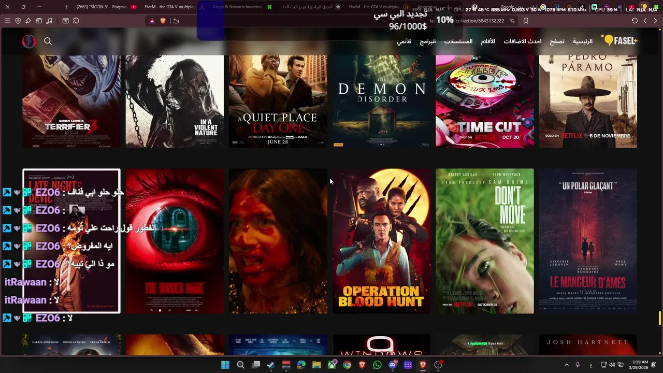Image resolution: width=663 pixels, height=373 pixels.
Task: Open the browser hamburger menu
Action: coord(7,21)
